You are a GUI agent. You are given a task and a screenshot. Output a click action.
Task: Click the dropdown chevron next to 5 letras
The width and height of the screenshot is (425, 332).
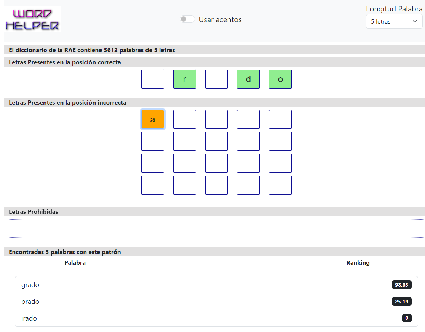(x=414, y=22)
